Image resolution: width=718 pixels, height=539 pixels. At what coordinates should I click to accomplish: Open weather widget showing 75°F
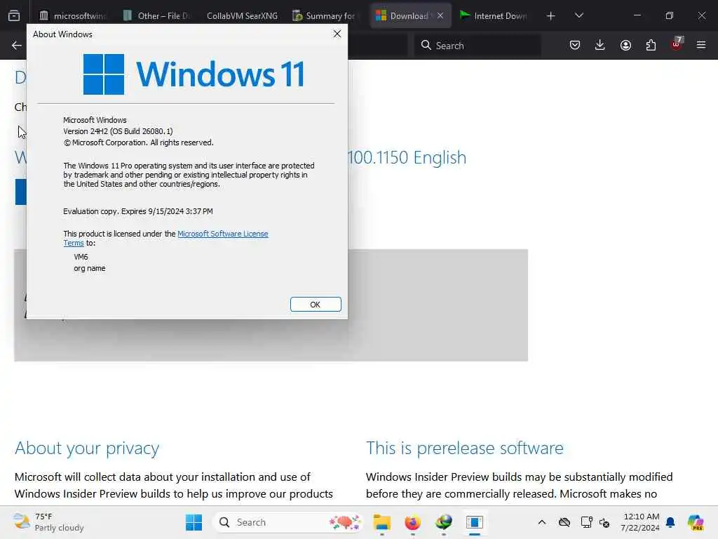coord(48,522)
